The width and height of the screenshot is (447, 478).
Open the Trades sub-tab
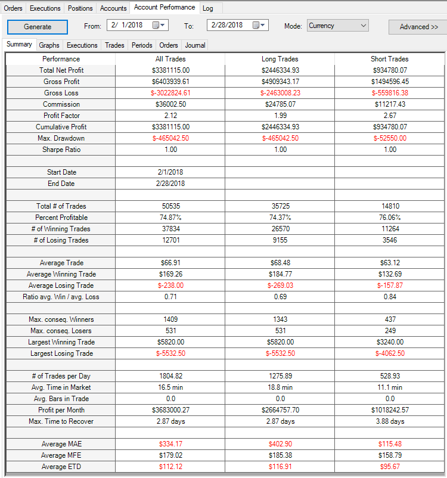(114, 45)
